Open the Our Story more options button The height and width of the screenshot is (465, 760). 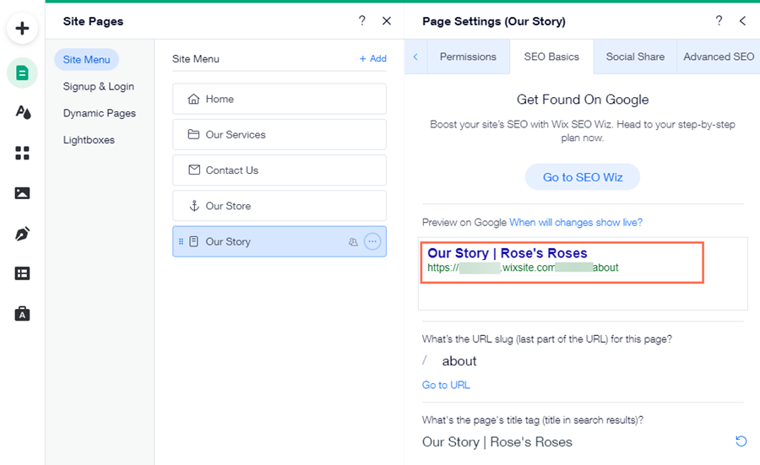372,241
